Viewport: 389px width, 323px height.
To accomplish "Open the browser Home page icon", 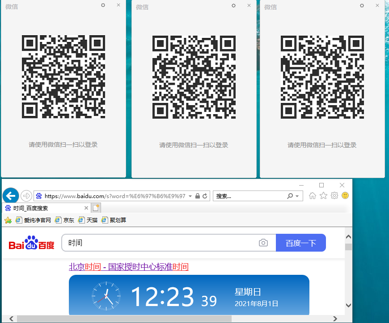I will pyautogui.click(x=313, y=196).
